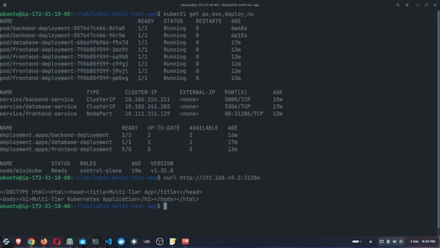This screenshot has width=440, height=248.
Task: Click port value 5000/TCP
Action: (237, 100)
